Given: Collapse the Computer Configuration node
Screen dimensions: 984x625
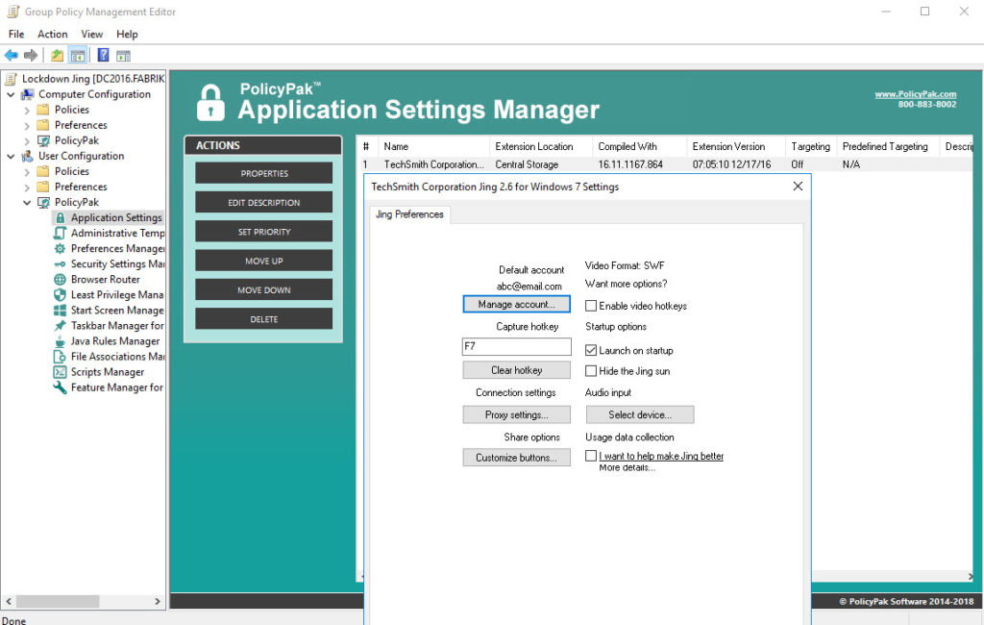Looking at the screenshot, I should point(11,94).
